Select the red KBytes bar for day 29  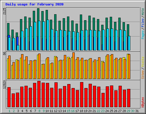point(129,98)
